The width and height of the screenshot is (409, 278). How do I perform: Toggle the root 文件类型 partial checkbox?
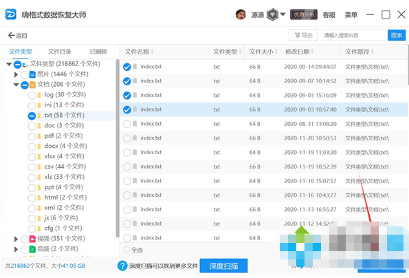pyautogui.click(x=17, y=64)
